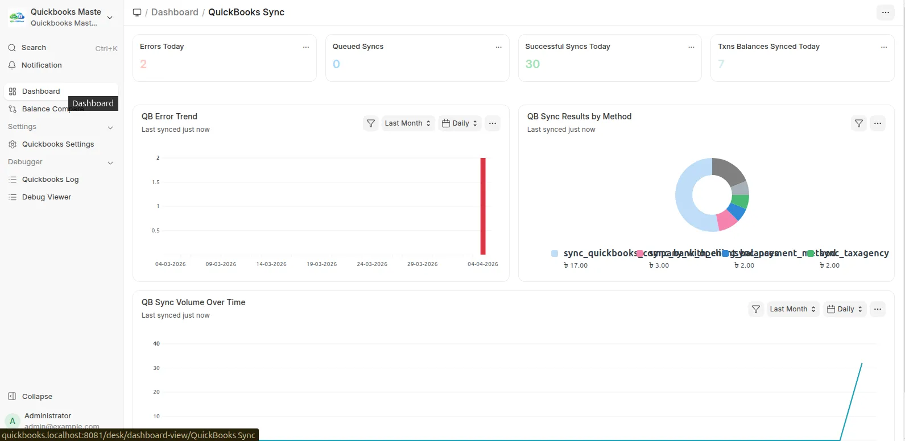Open the QB Error Trend filter icon

[x=371, y=123]
